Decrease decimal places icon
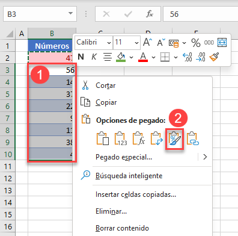 [201, 57]
